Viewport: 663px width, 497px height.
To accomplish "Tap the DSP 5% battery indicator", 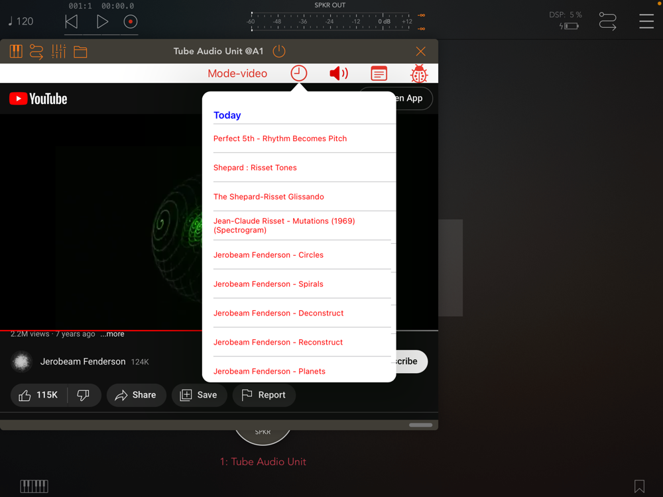I will point(566,21).
